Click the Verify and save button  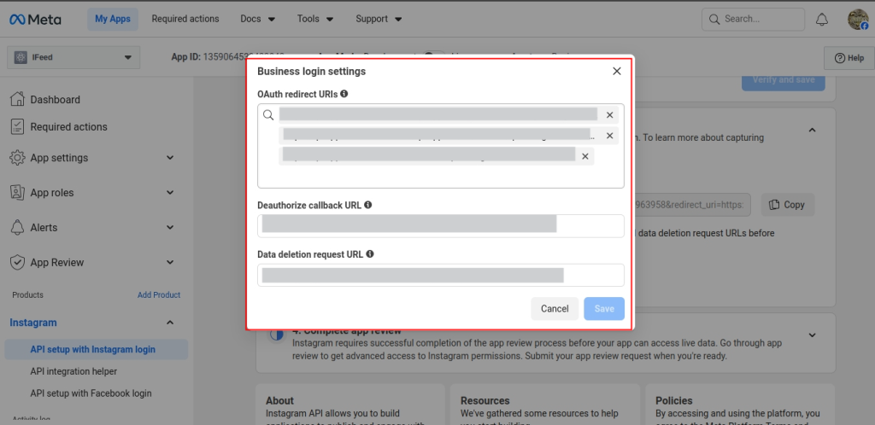[x=783, y=79]
